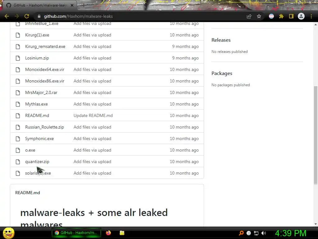Open the Russian_Roulette.zip file
Viewport: 318px width, 239px height.
click(x=44, y=127)
